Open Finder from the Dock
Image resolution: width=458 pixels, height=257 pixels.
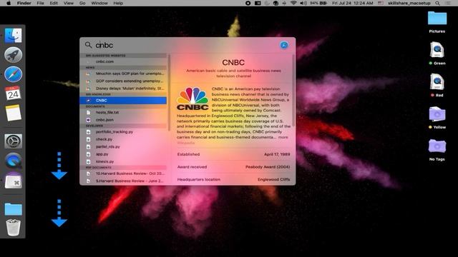(13, 36)
